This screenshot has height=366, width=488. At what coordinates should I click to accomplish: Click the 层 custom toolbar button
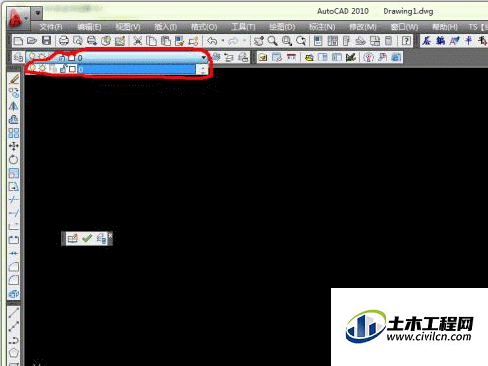[x=427, y=41]
